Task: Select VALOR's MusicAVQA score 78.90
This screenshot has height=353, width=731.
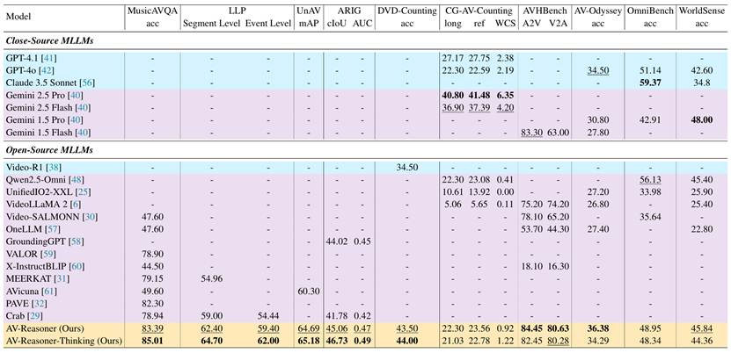Action: pos(153,255)
